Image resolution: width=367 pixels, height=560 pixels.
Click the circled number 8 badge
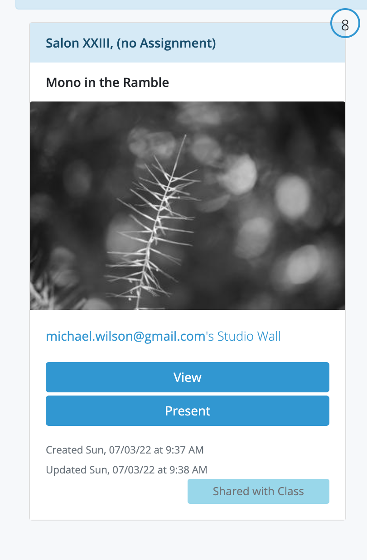[345, 24]
